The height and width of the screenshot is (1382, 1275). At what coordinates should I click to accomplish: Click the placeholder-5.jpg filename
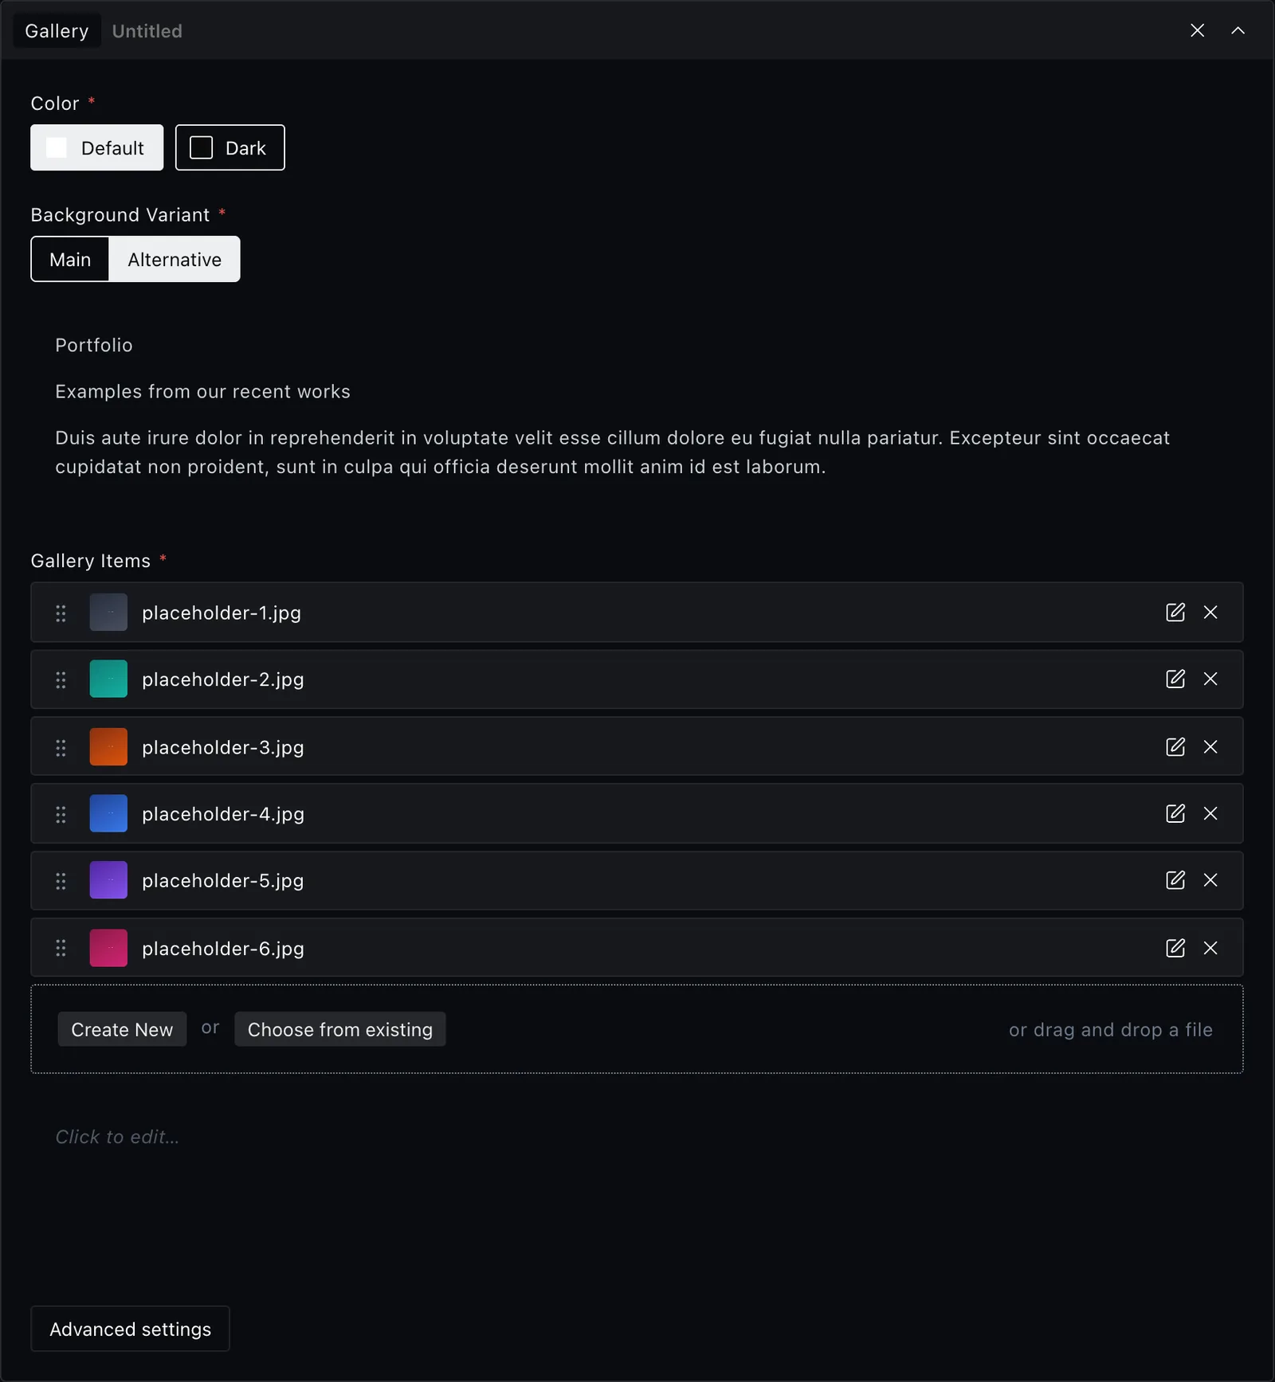223,880
